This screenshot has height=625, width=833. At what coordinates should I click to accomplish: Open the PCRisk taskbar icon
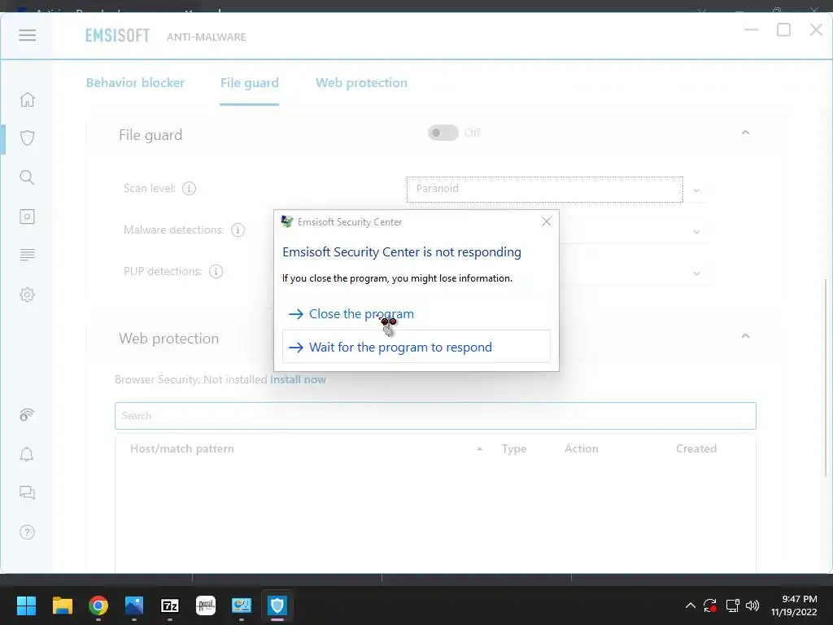coord(206,605)
